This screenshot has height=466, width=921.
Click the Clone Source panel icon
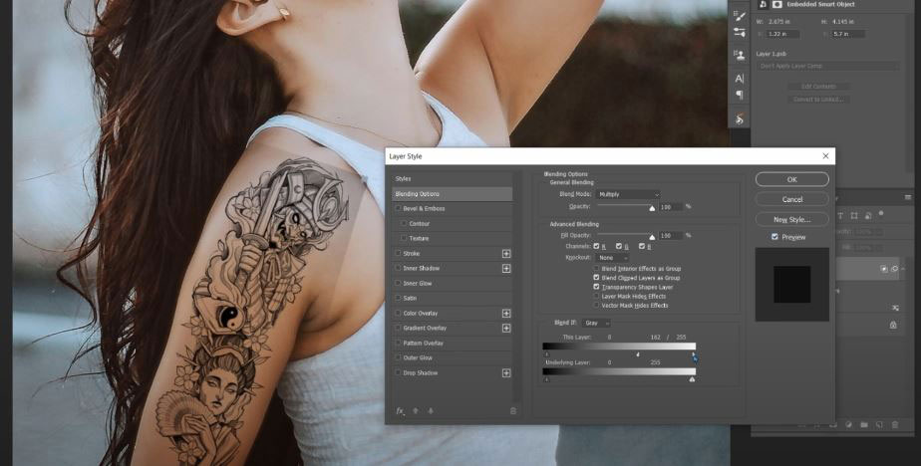tap(739, 57)
